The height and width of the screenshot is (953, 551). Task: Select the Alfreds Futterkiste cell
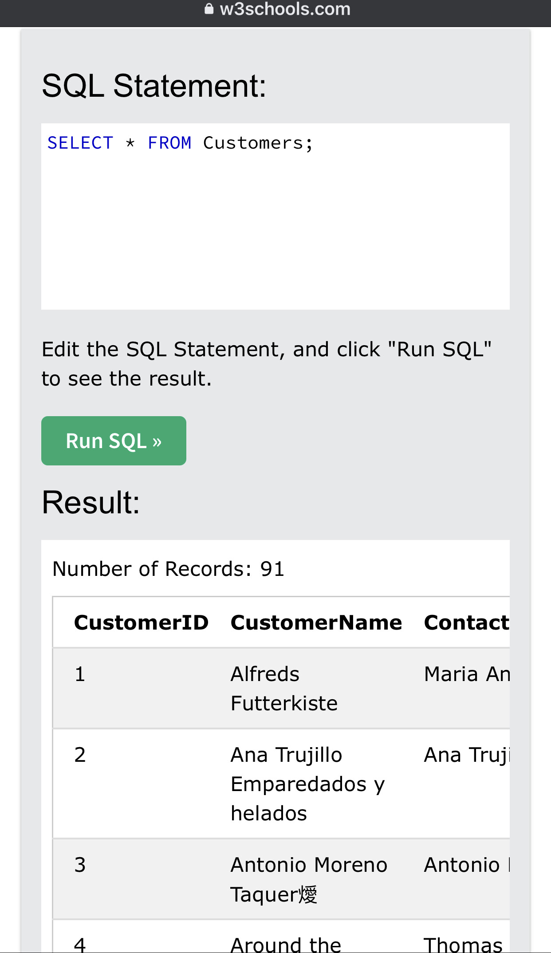[317, 688]
